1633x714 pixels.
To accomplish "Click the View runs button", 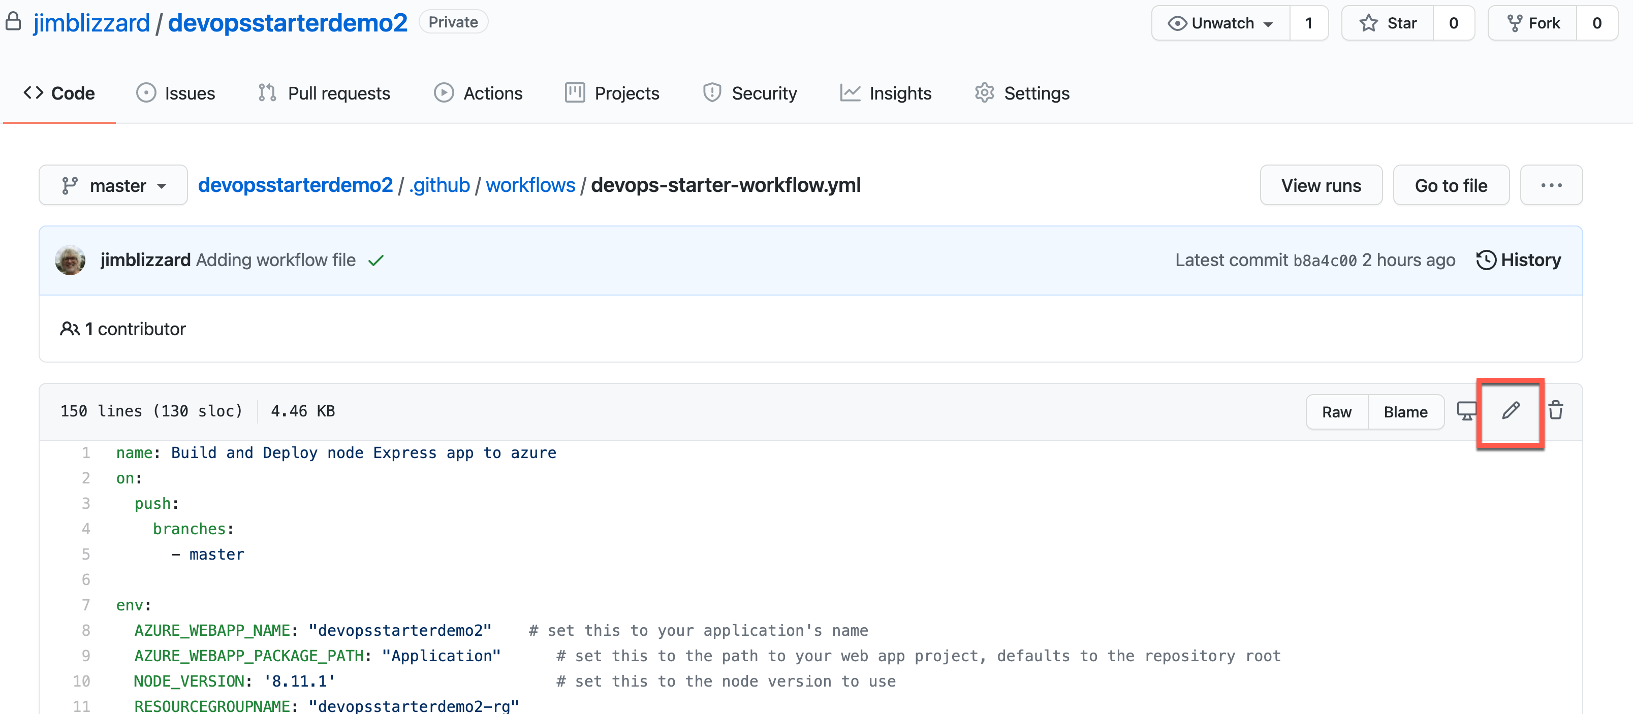I will coord(1321,186).
